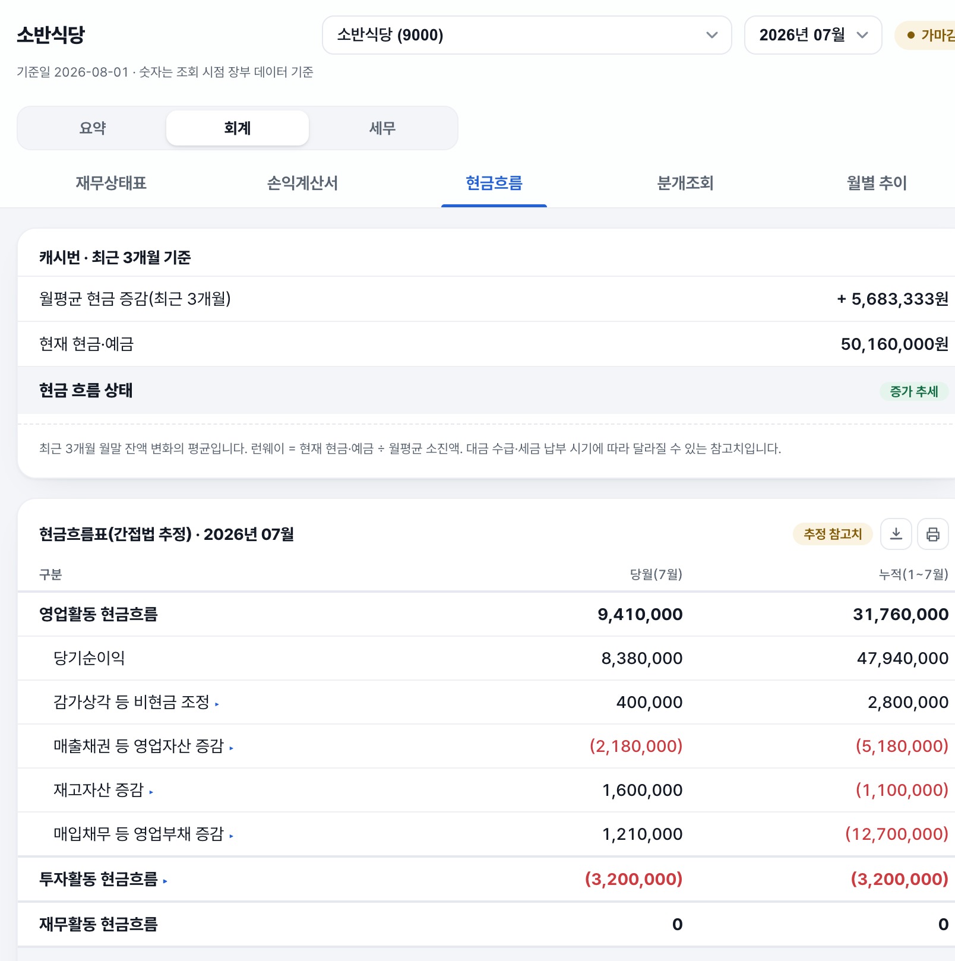Expand 매입채무 등 영업부채 증감 row
The height and width of the screenshot is (961, 955).
[232, 836]
